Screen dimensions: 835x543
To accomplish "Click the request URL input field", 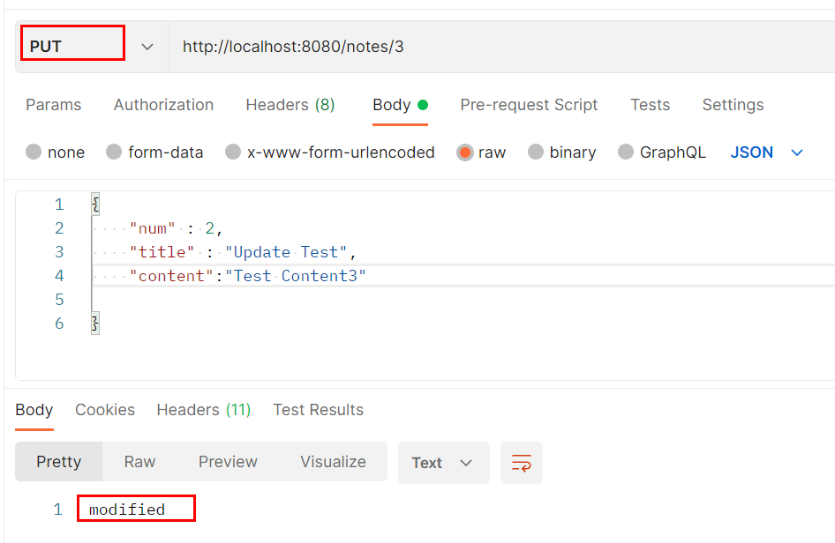I will [x=500, y=47].
